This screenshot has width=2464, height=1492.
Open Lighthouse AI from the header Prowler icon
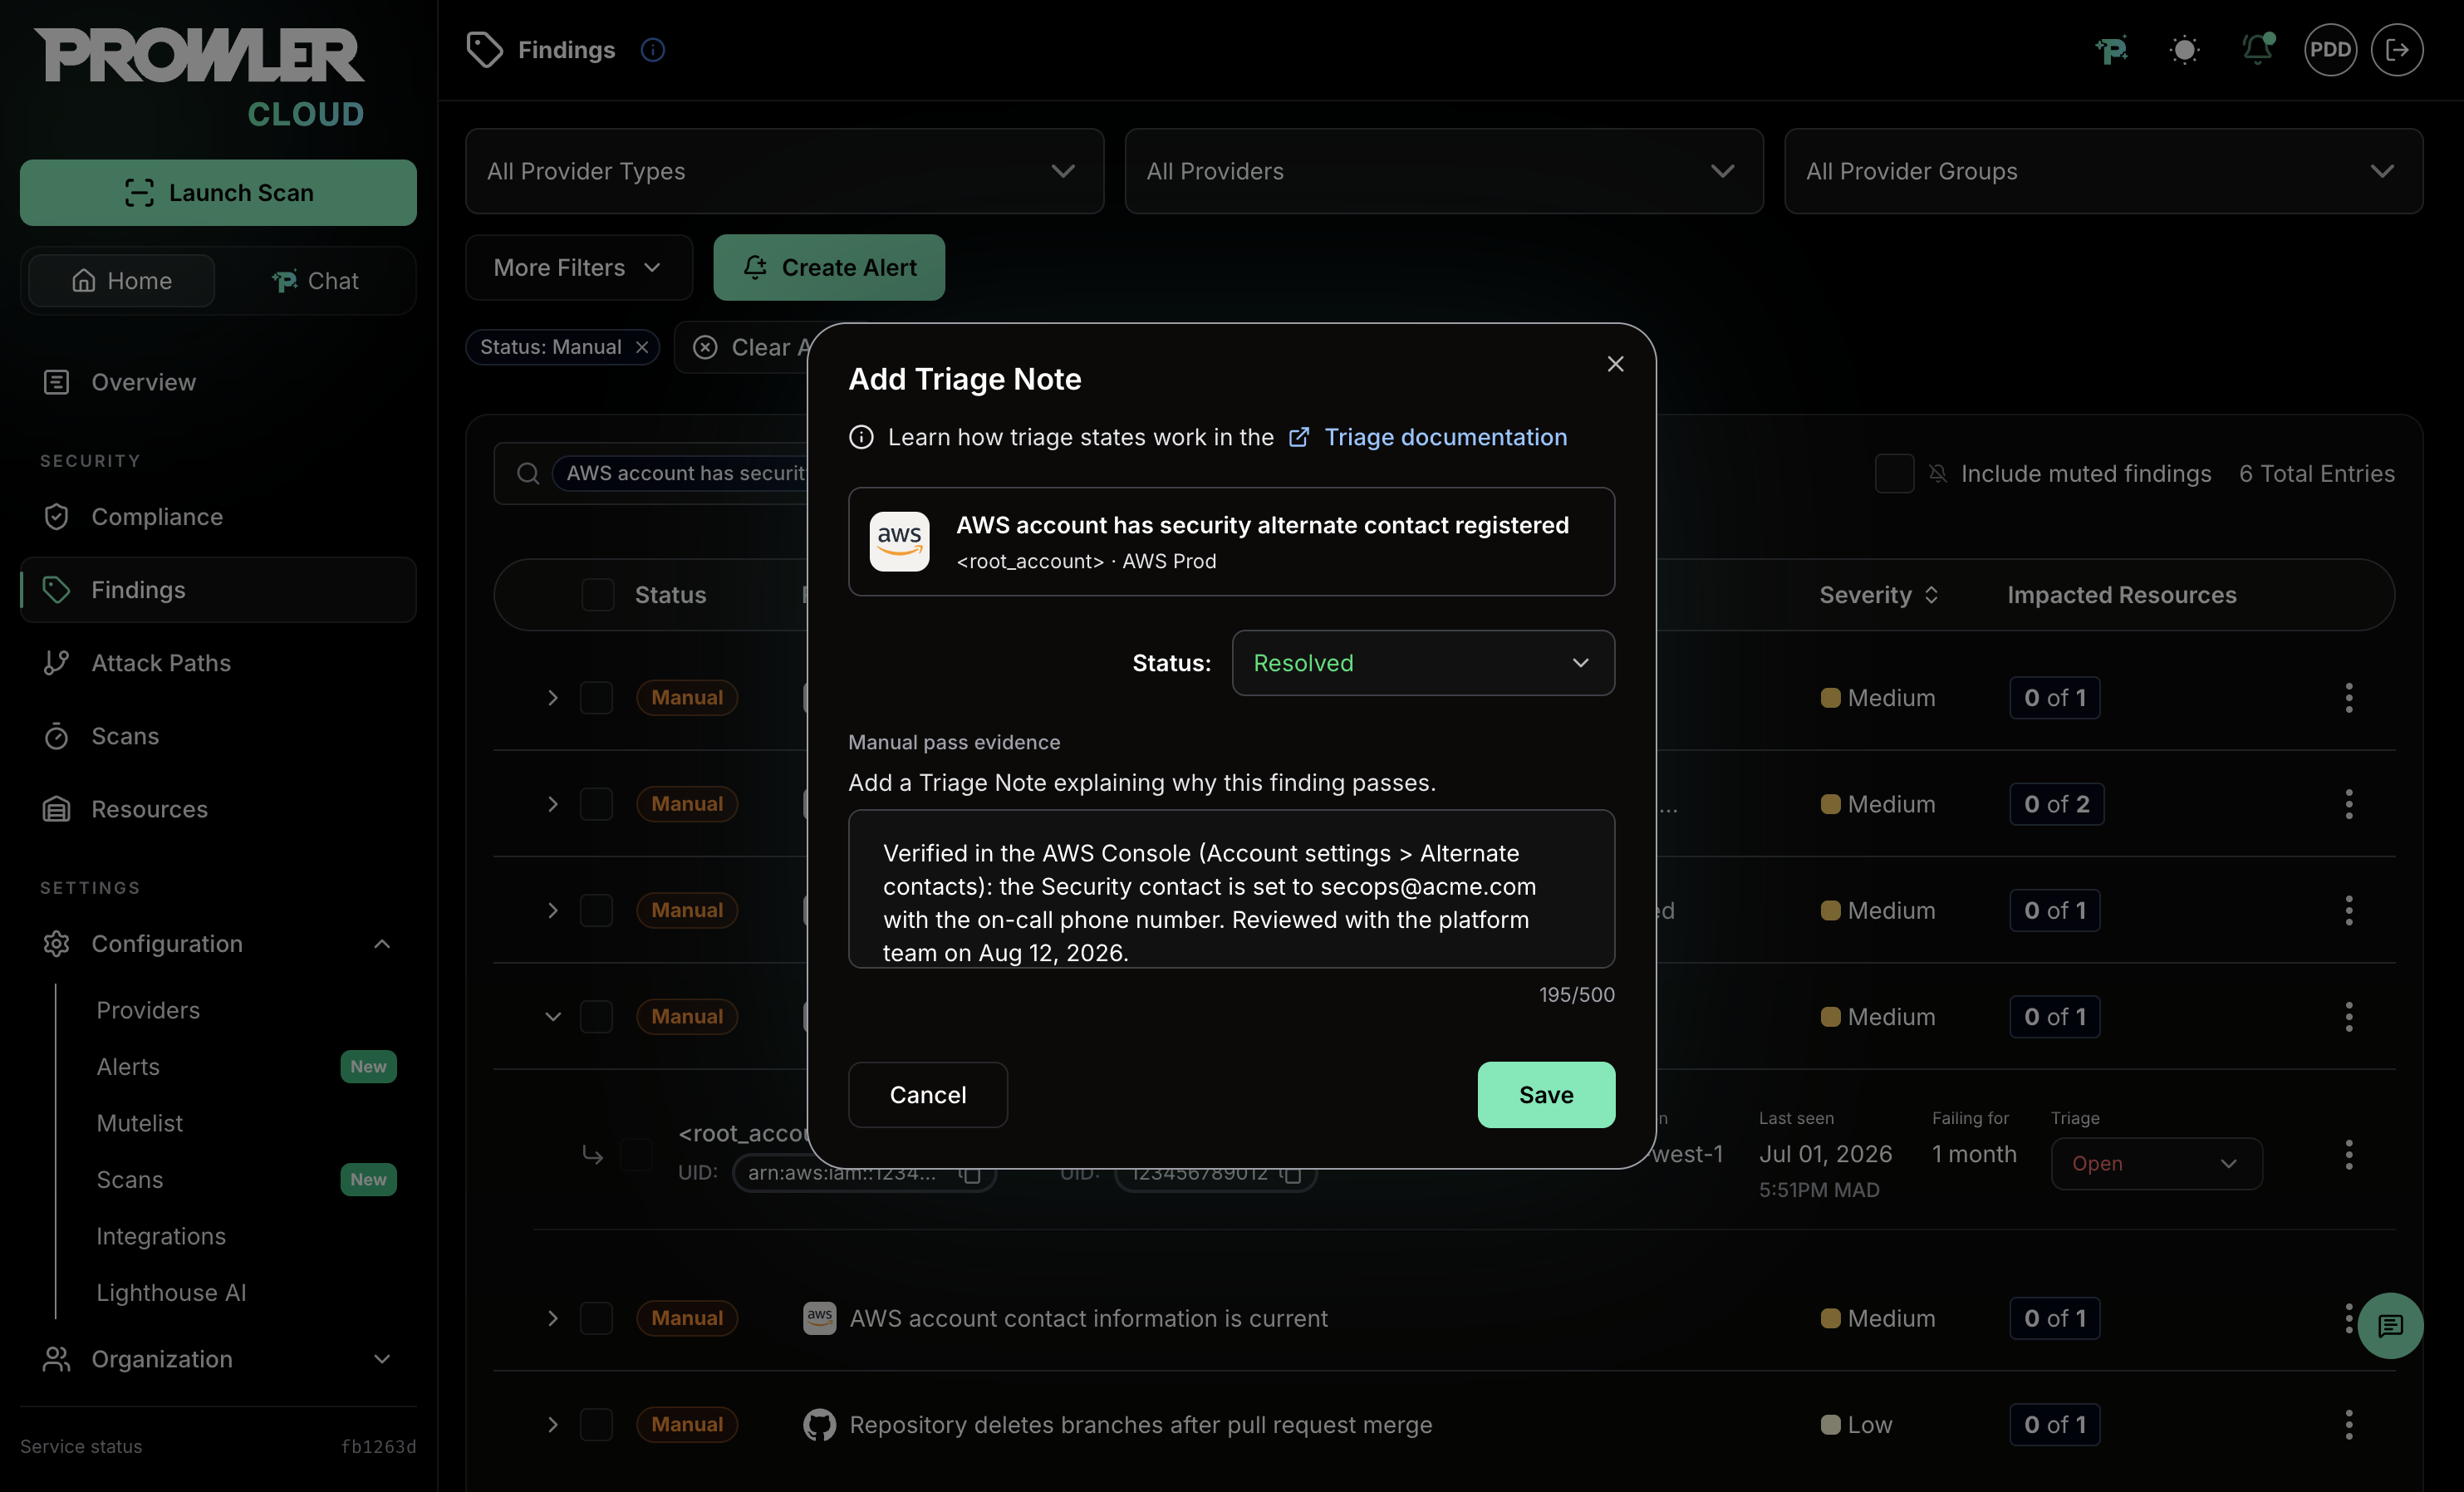tap(2111, 50)
